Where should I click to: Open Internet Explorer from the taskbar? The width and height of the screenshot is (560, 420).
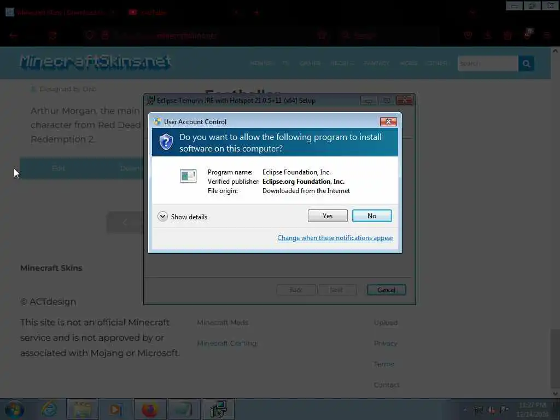(x=49, y=409)
